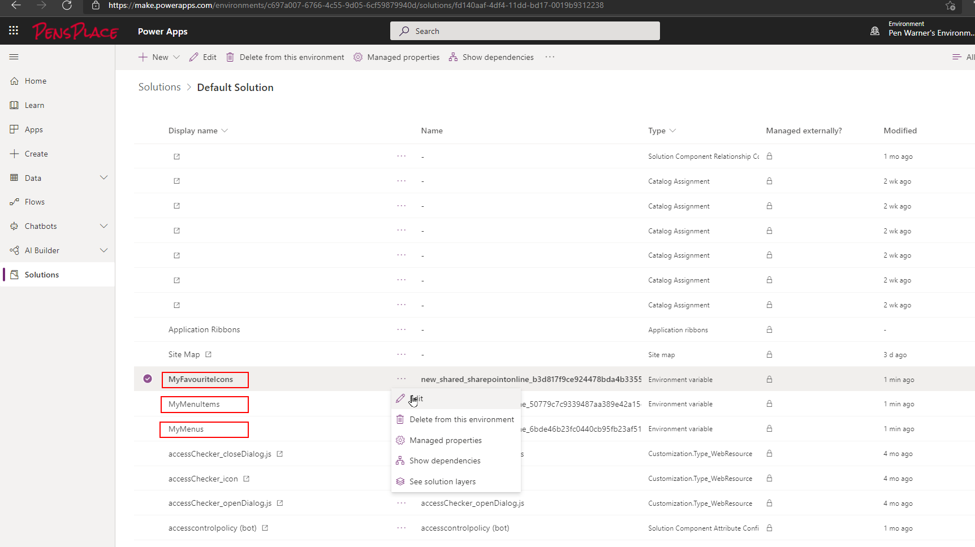The height and width of the screenshot is (547, 975).
Task: Select Delete from this environment in context menu
Action: pyautogui.click(x=462, y=419)
